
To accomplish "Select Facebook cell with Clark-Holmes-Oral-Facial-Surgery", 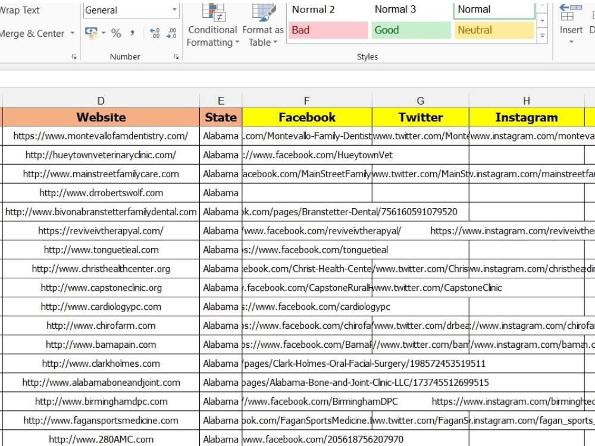I will coord(307,363).
